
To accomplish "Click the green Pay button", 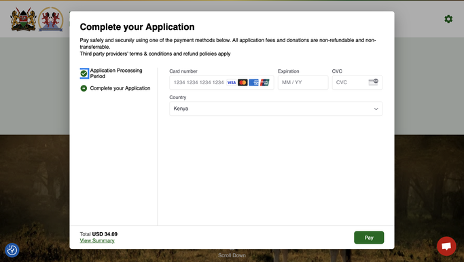I will [369, 238].
